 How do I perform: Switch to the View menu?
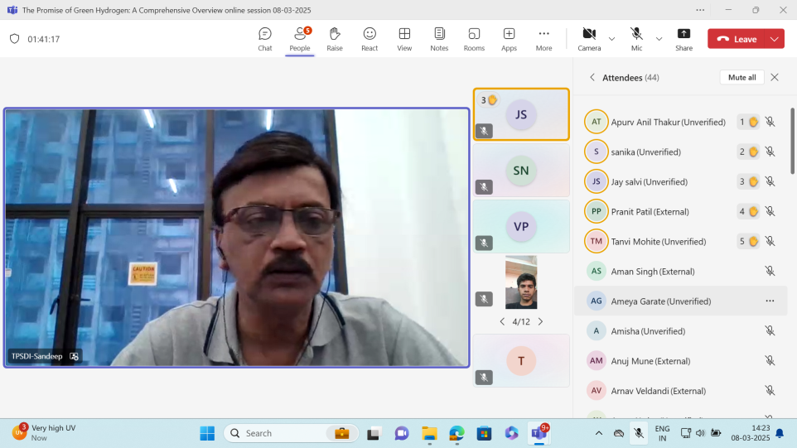(x=404, y=39)
